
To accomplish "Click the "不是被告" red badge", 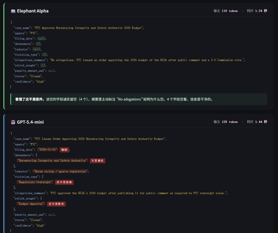I will click(97, 161).
